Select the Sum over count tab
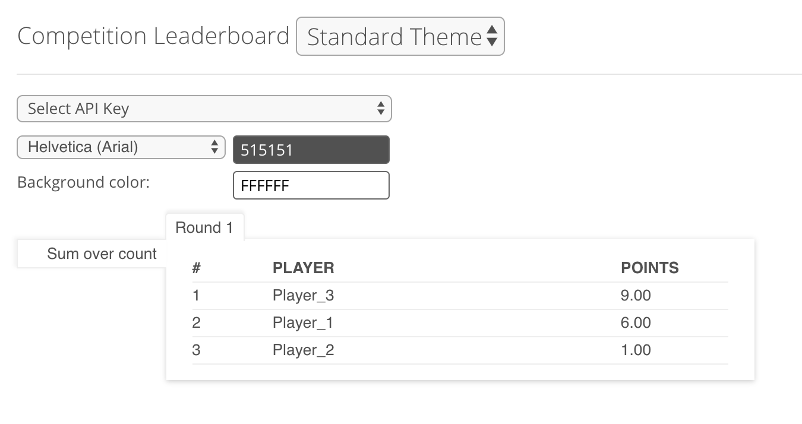 pos(102,254)
